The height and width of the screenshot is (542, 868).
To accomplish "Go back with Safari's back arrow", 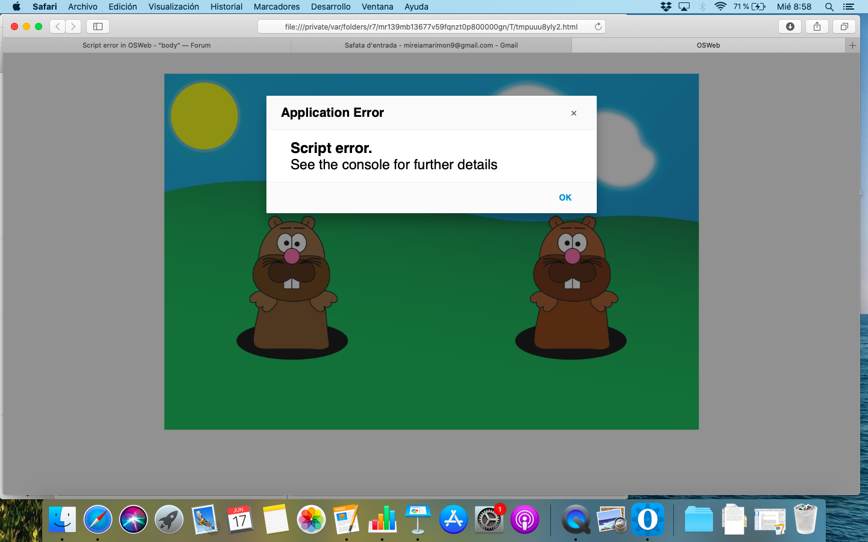I will tap(58, 26).
